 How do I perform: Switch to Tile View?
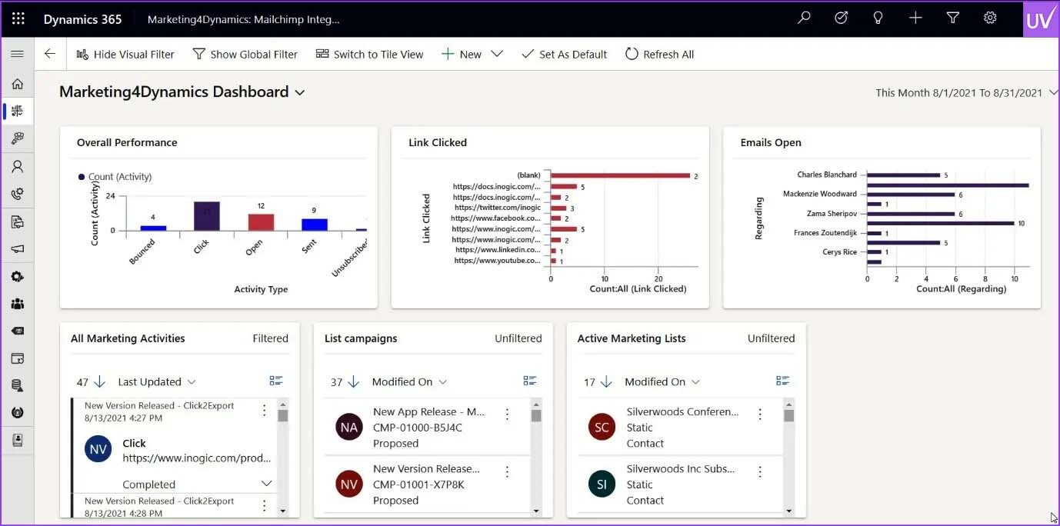[369, 54]
